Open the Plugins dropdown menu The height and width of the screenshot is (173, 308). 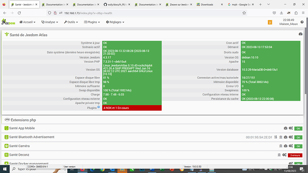(x=92, y=22)
